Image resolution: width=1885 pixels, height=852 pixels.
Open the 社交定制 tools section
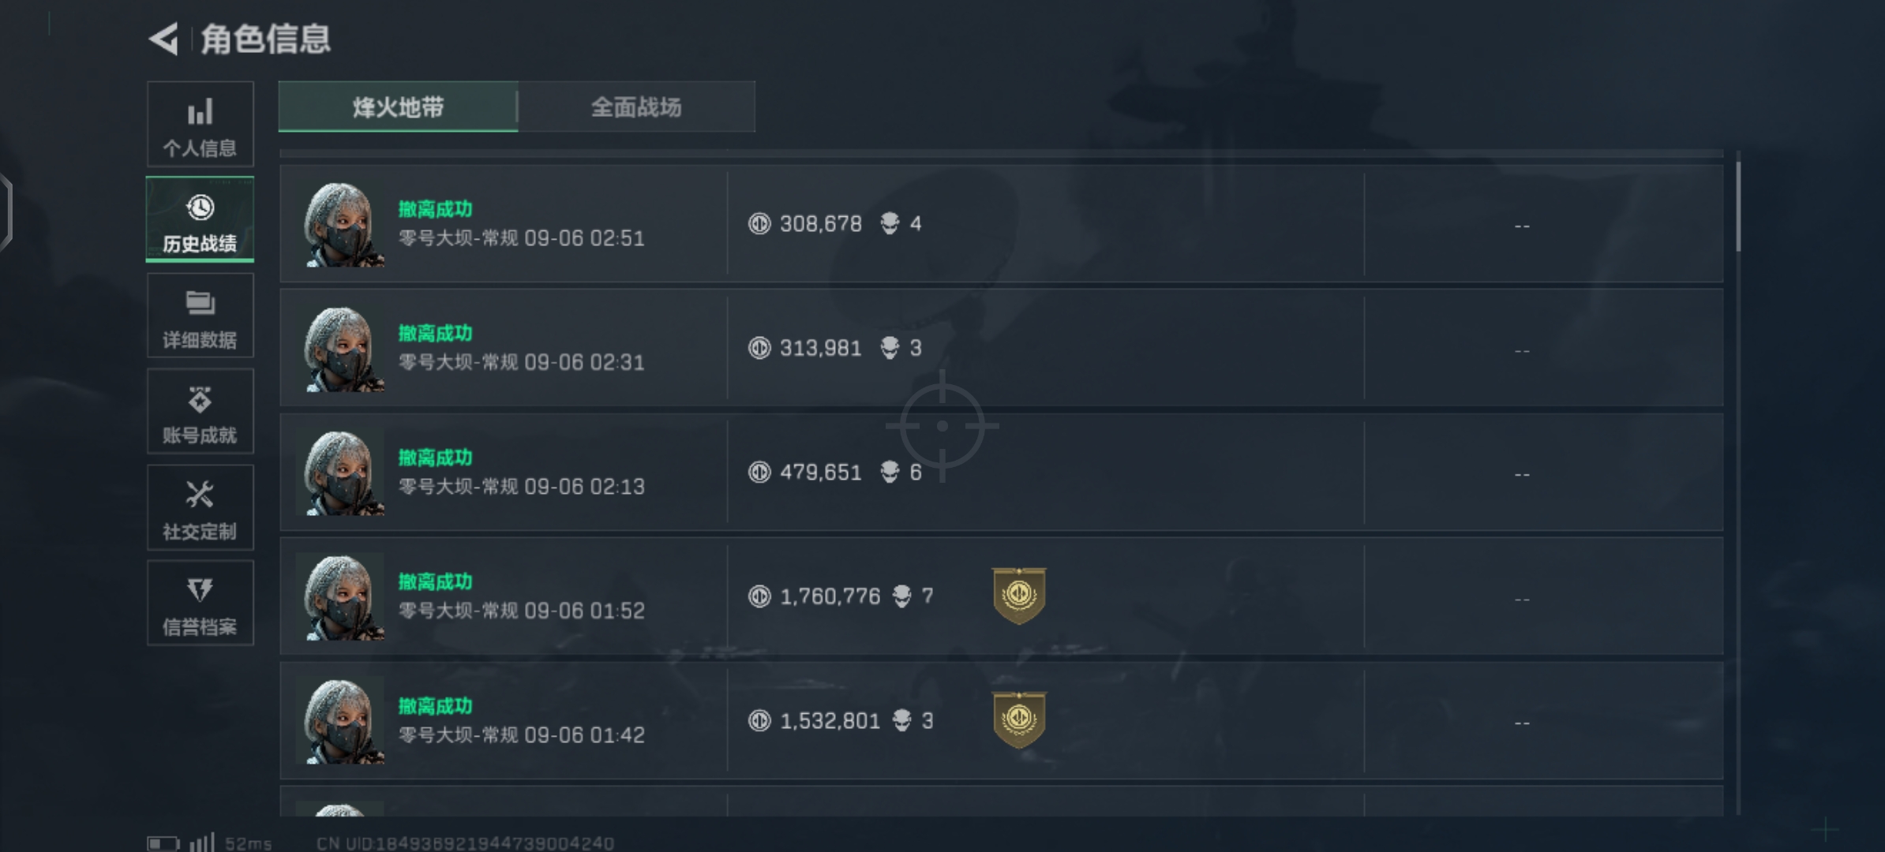200,507
